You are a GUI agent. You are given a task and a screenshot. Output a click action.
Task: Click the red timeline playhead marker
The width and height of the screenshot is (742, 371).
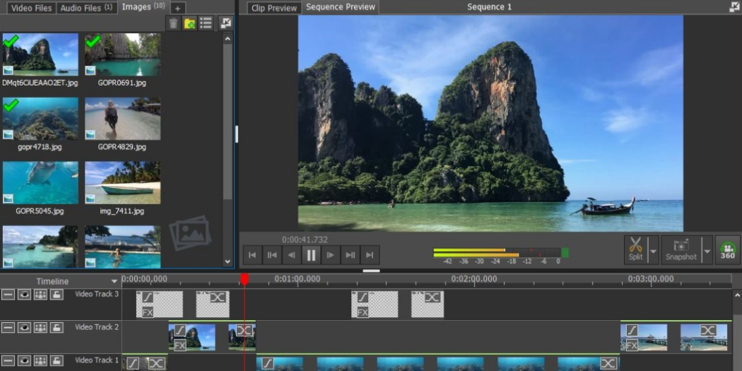click(245, 279)
